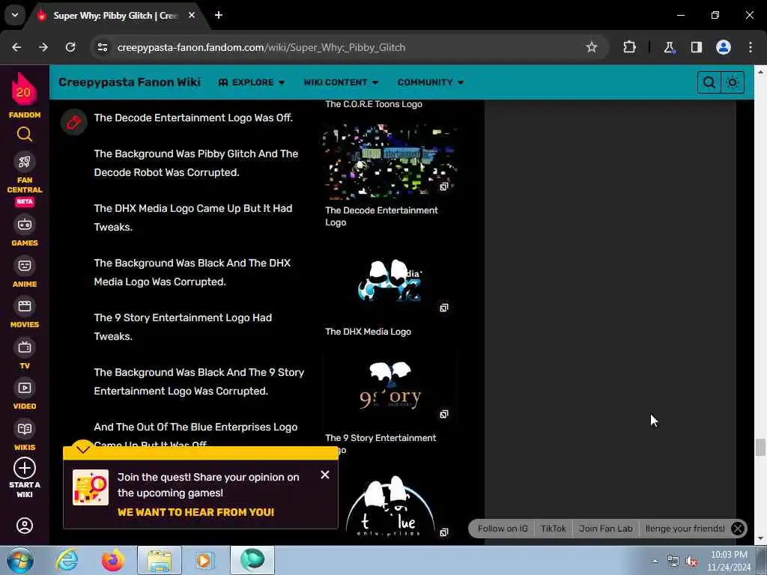
Task: Open the Chrome profile avatar
Action: click(723, 47)
